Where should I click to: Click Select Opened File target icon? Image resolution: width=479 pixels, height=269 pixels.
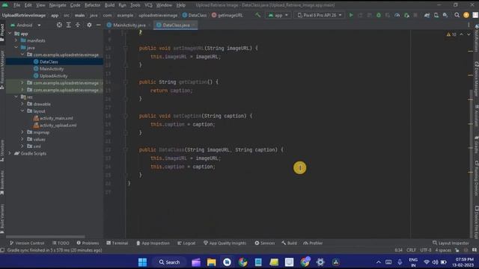tap(59, 25)
